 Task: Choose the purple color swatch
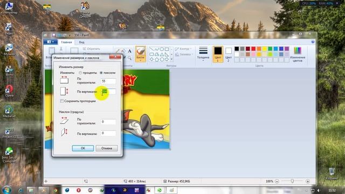[287, 49]
